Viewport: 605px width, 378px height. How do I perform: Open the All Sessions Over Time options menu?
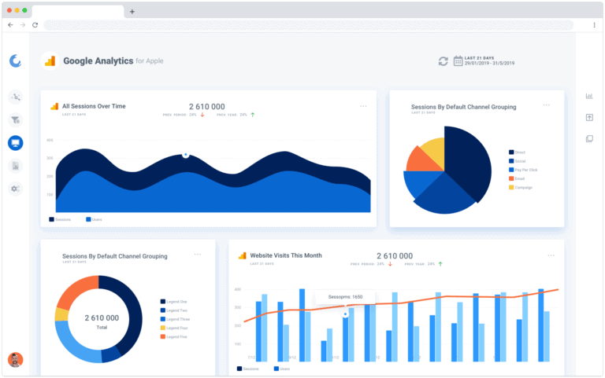coord(363,106)
